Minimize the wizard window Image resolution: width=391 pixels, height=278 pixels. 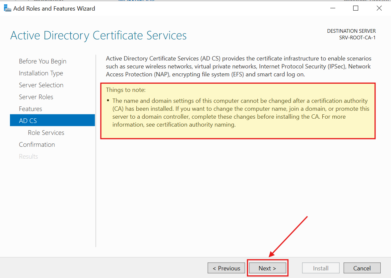(333, 8)
